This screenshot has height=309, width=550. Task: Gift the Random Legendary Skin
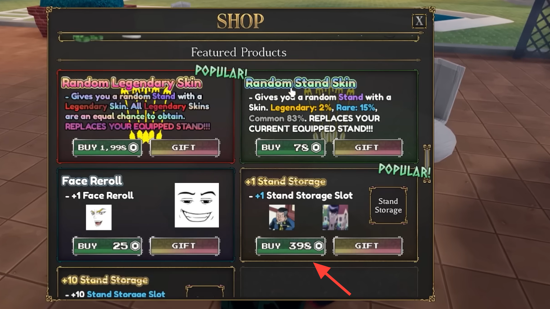pos(185,148)
